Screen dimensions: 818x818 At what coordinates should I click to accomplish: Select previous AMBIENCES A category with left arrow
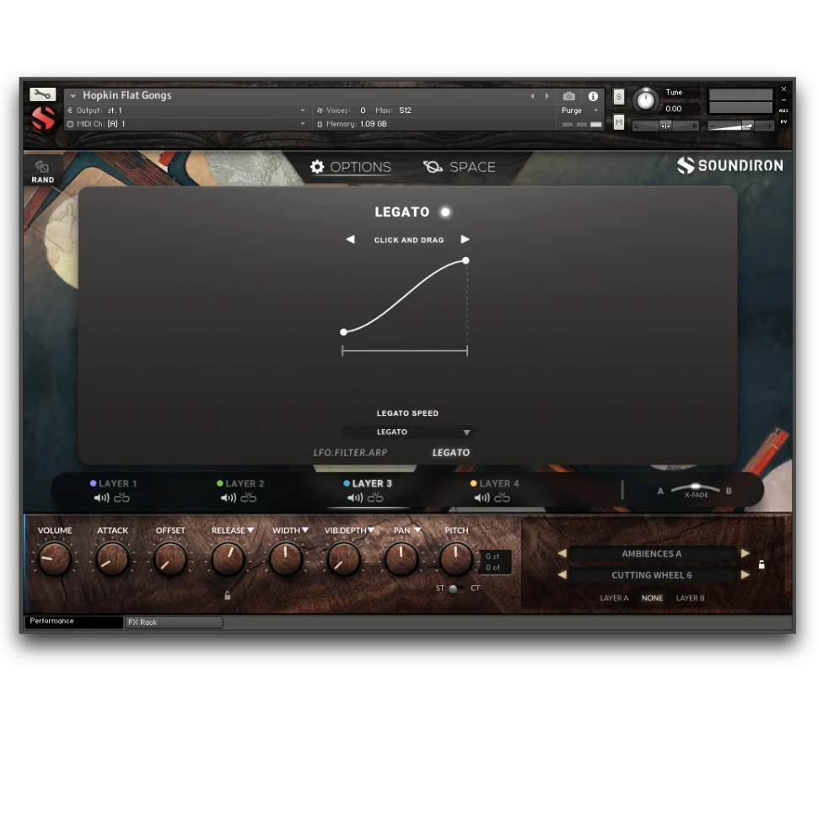click(x=562, y=553)
